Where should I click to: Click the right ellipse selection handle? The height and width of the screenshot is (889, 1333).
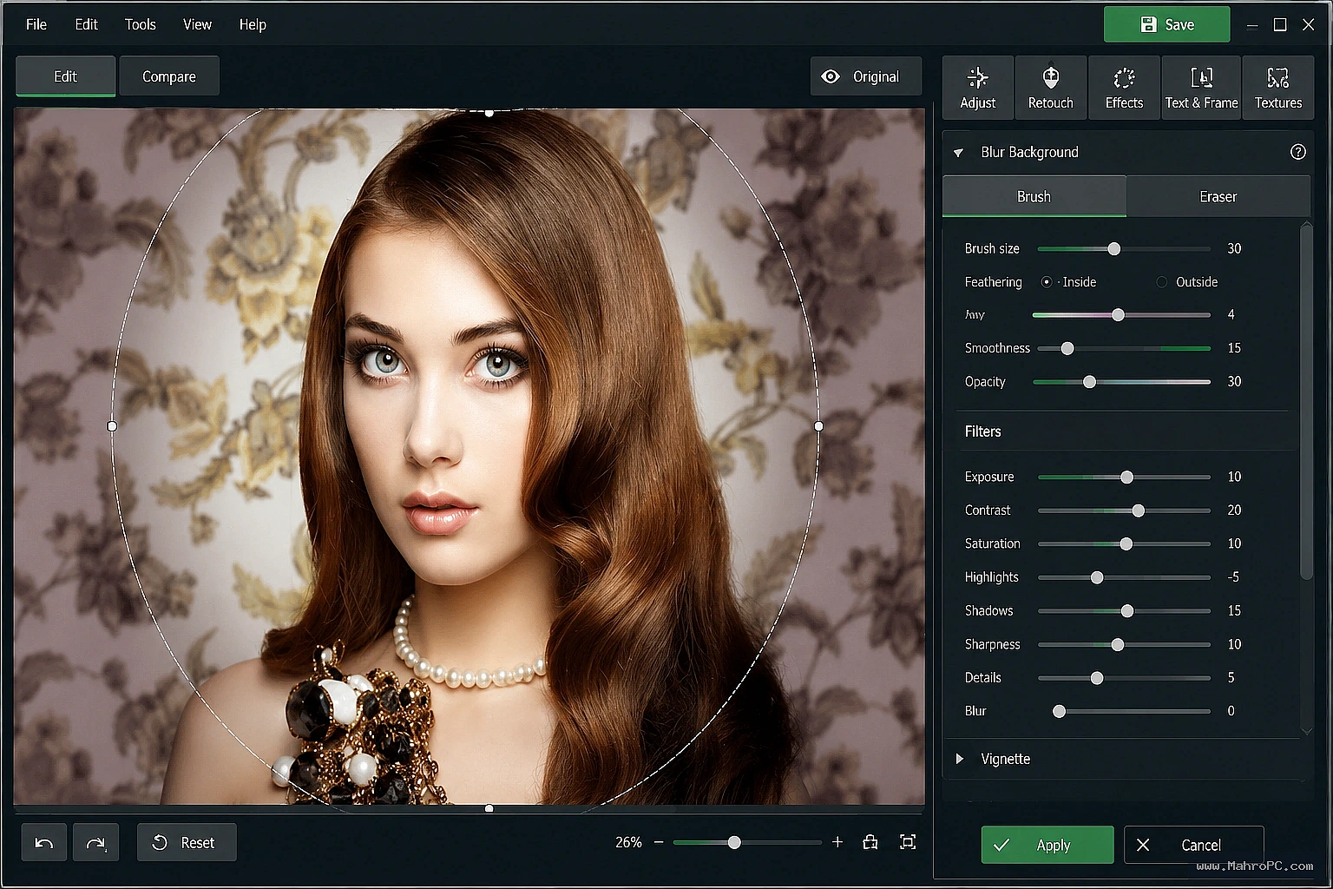tap(819, 426)
